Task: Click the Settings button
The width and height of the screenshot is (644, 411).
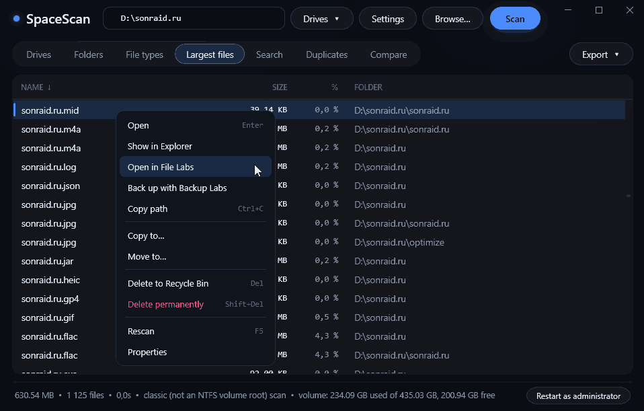Action: pos(388,19)
